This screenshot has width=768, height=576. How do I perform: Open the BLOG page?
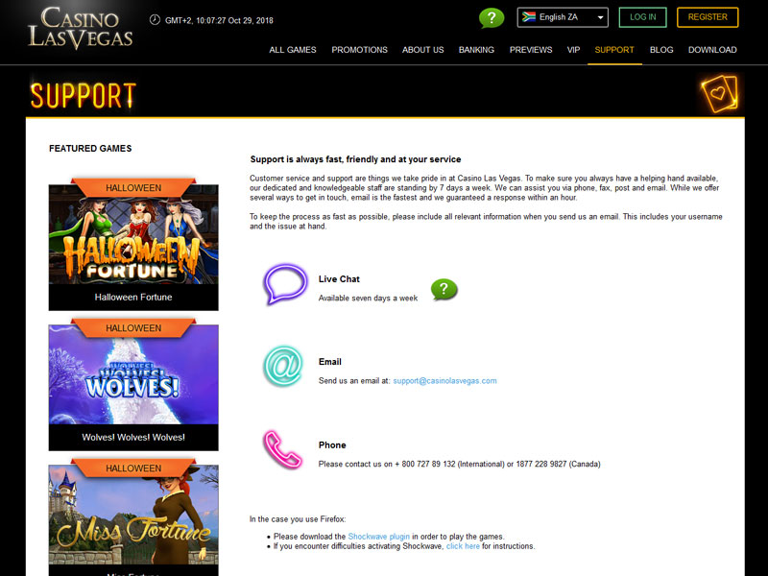point(661,50)
